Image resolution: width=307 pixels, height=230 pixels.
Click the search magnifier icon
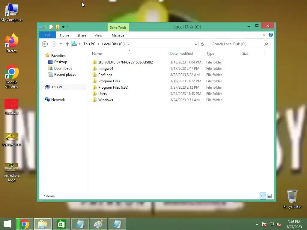(x=266, y=44)
